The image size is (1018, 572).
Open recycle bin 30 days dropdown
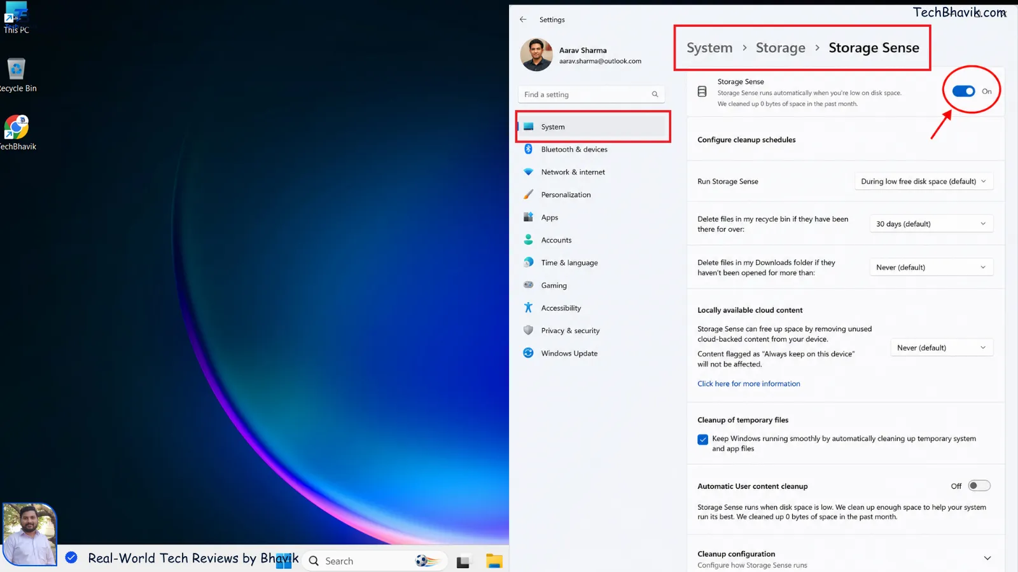tap(931, 224)
